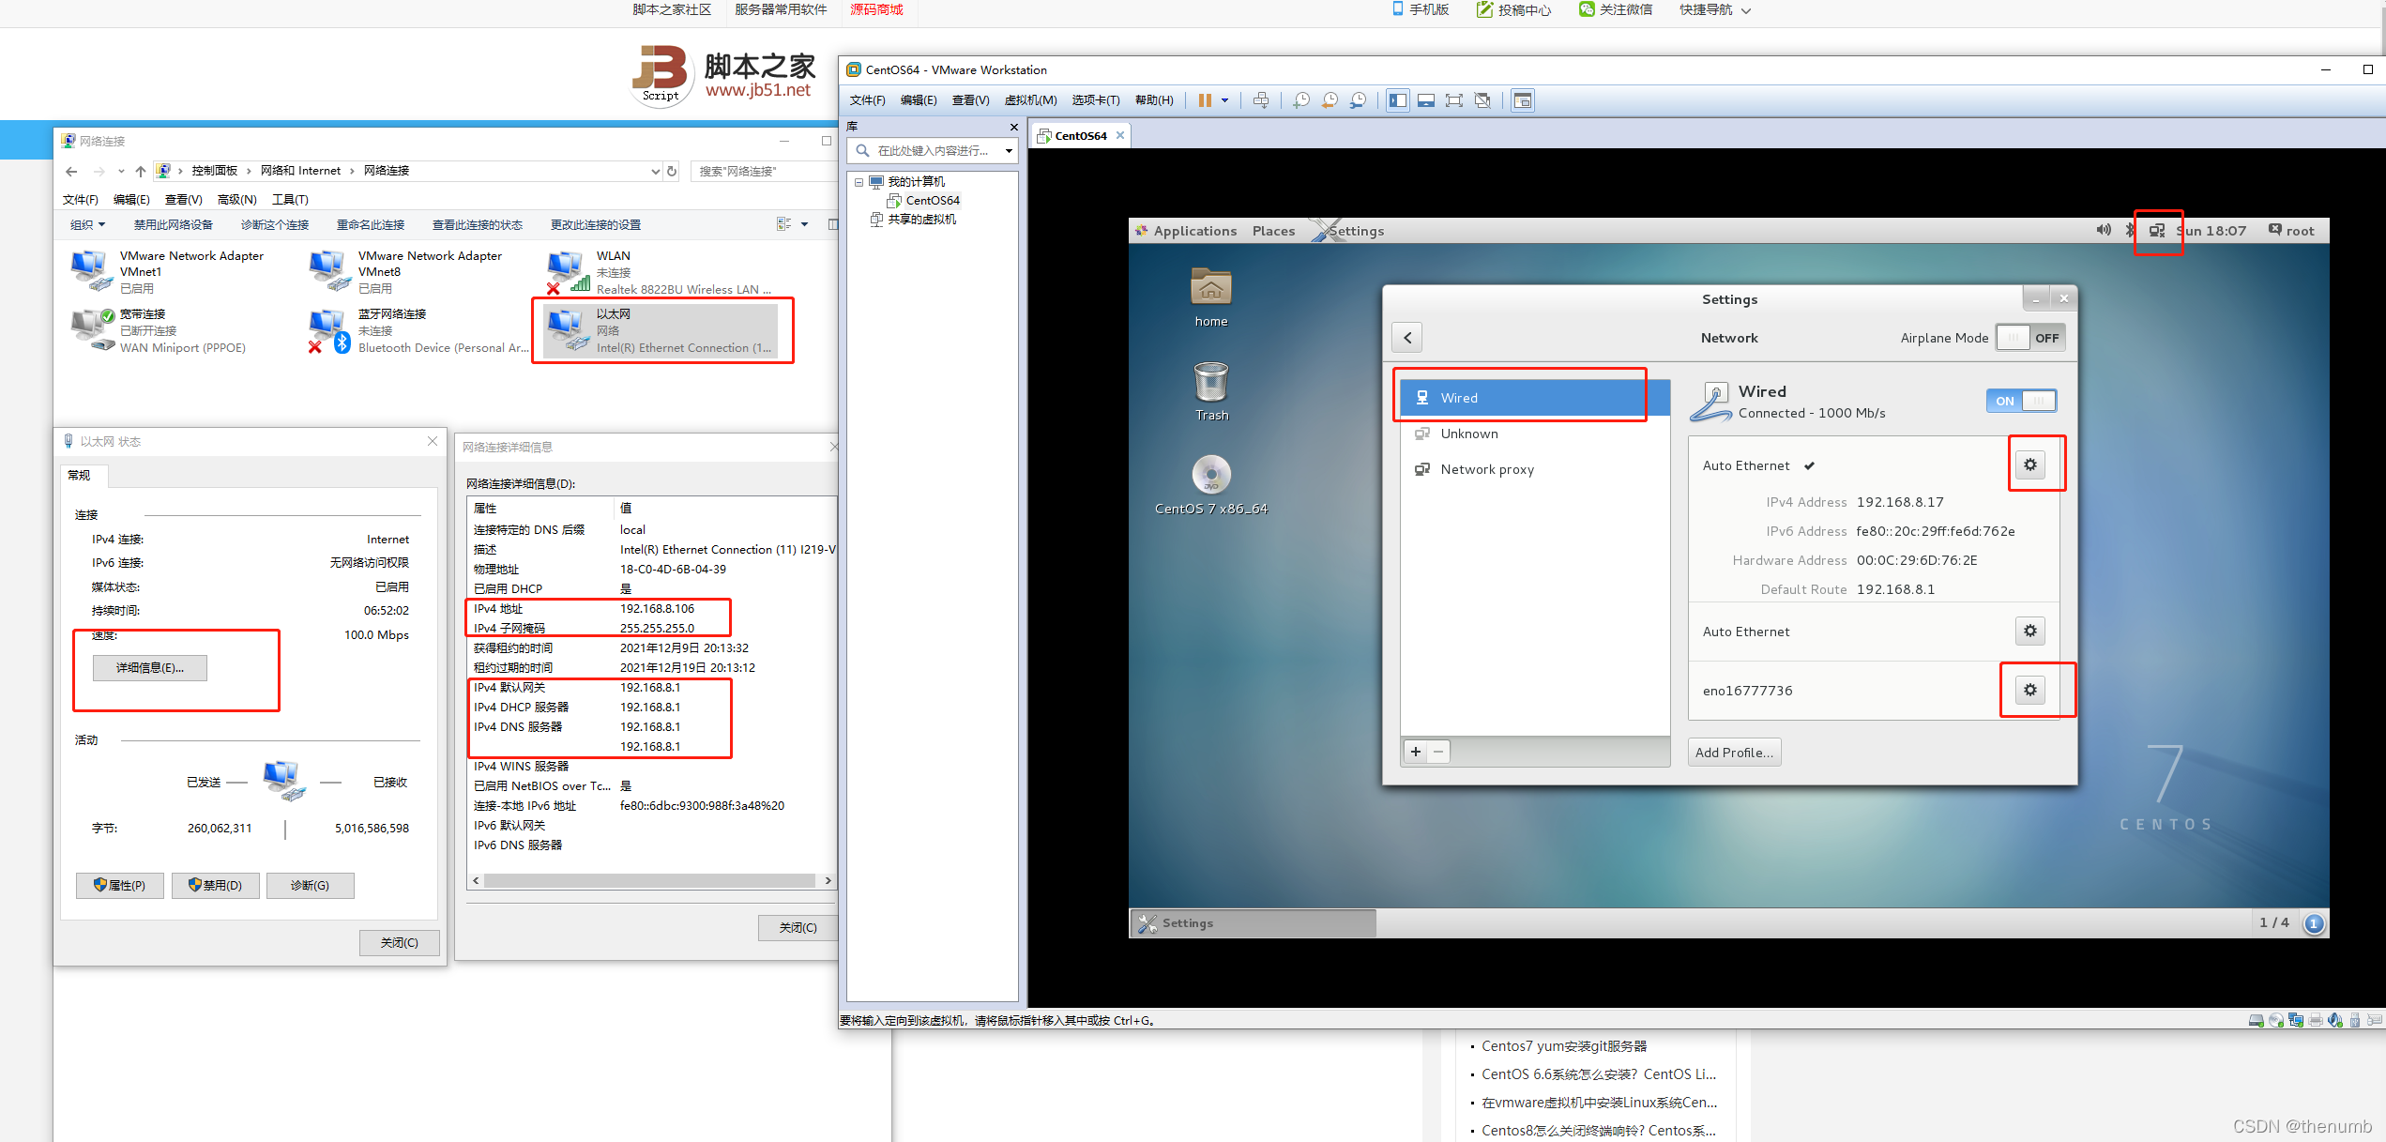Viewport: 2386px width, 1142px height.
Task: Click the 属性(P) button in Ethernet status
Action: coord(119,885)
